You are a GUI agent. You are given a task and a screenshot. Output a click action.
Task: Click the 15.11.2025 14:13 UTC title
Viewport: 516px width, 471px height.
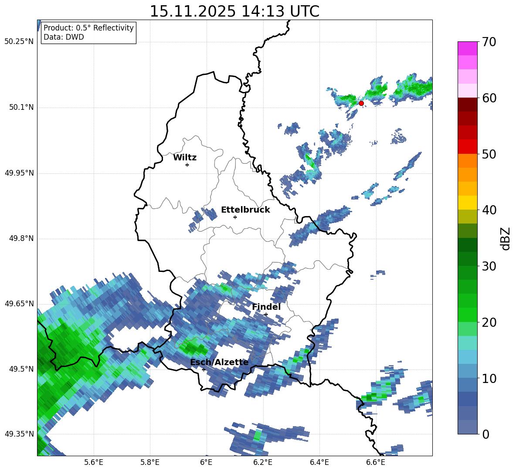[234, 11]
